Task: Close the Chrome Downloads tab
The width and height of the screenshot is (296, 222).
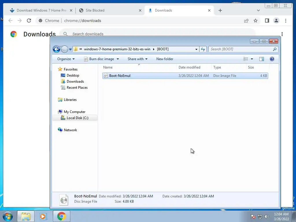Action: point(209,10)
